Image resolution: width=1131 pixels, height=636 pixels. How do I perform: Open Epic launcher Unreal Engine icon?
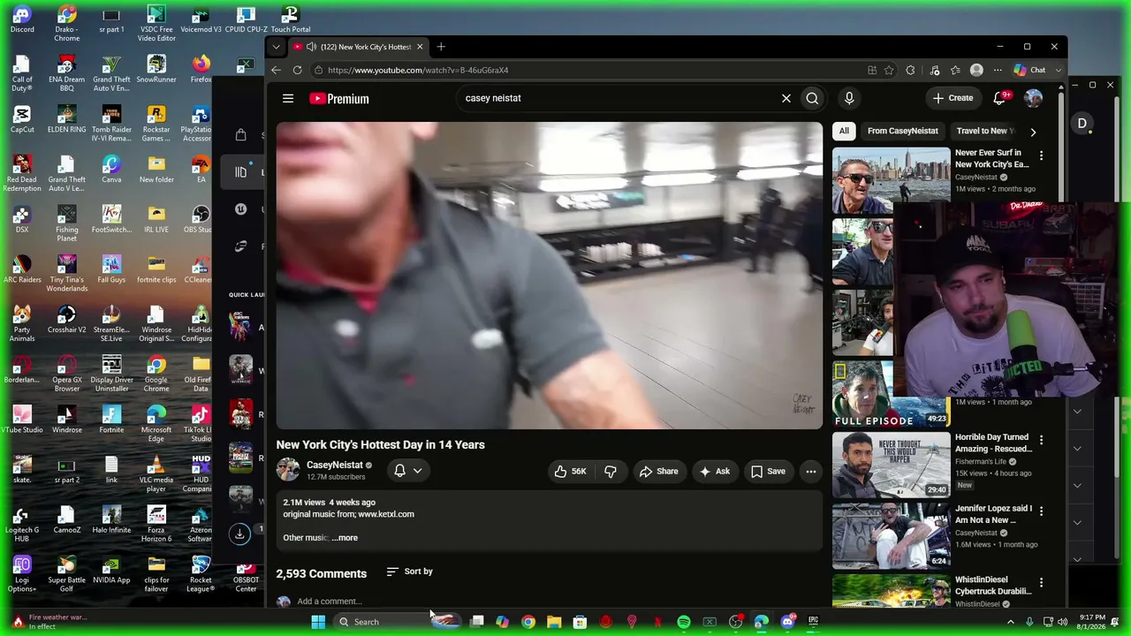tap(240, 209)
